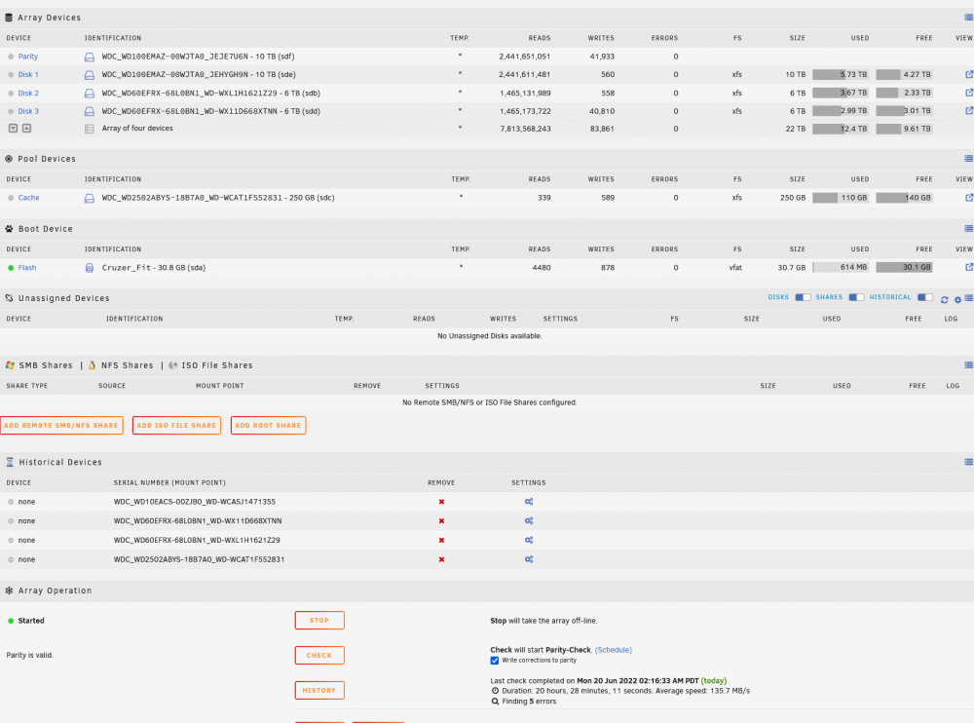The height and width of the screenshot is (723, 974).
Task: Browse Disk 1 contents via view icon
Action: [x=969, y=75]
